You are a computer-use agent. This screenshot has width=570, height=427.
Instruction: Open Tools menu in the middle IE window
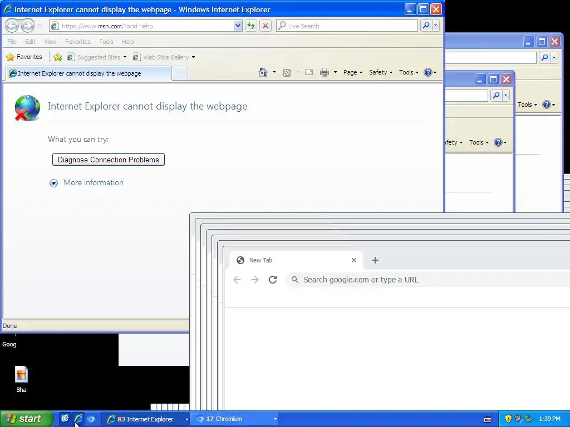(479, 142)
